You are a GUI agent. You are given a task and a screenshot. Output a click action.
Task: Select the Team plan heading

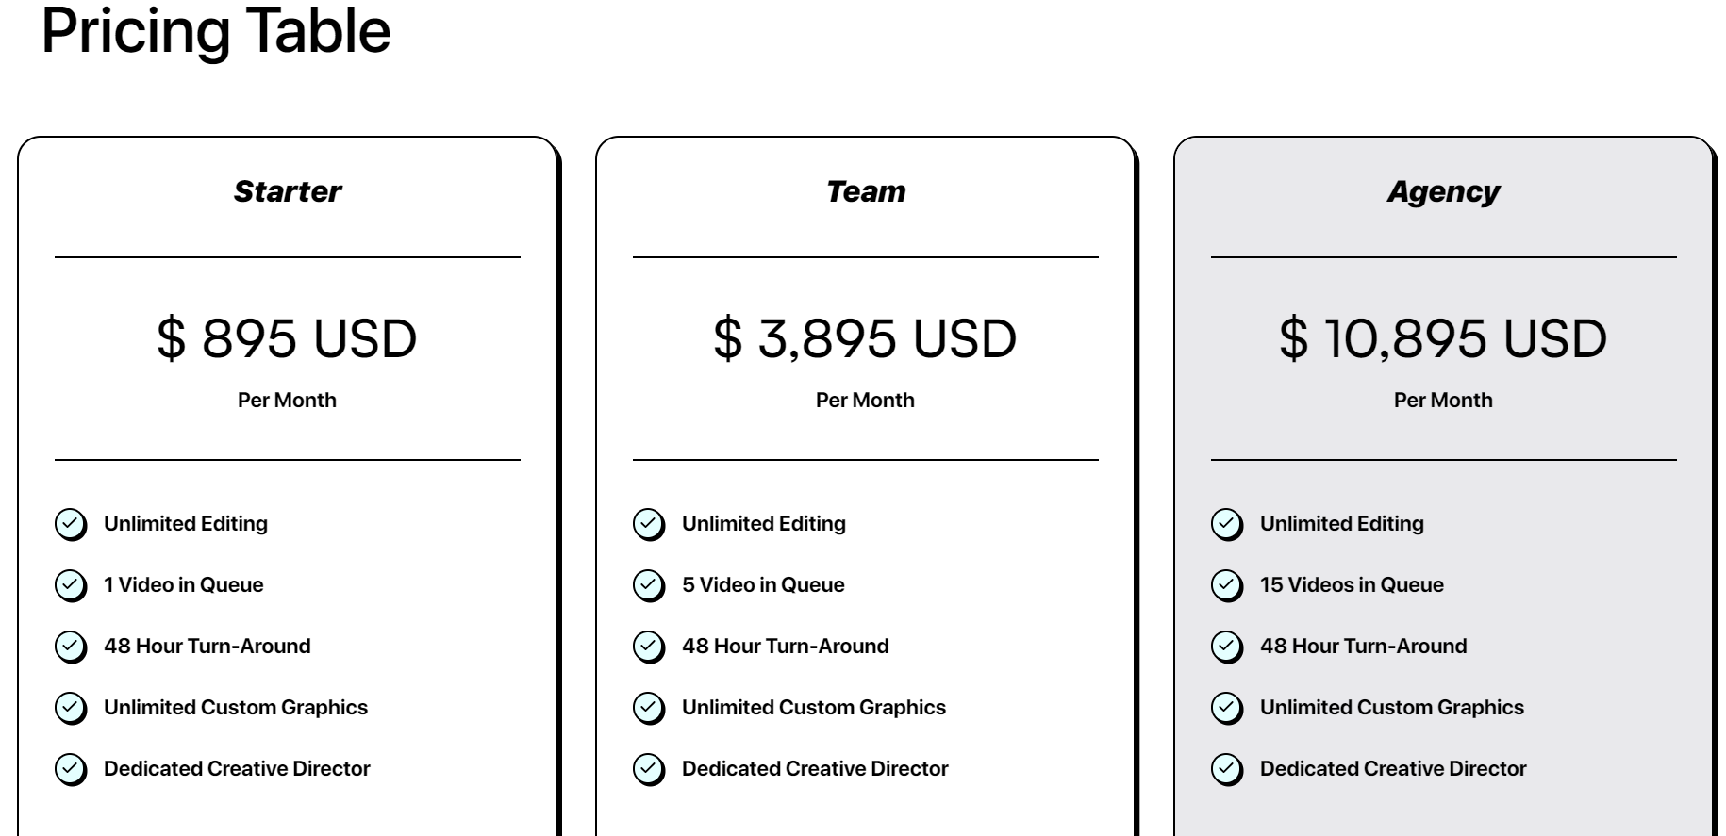tap(866, 191)
